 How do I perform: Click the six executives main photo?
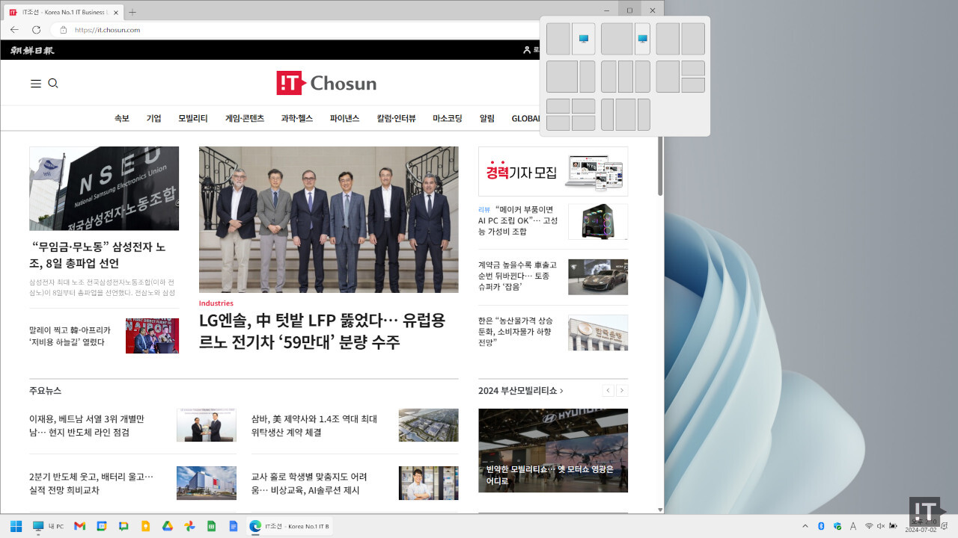tap(329, 220)
